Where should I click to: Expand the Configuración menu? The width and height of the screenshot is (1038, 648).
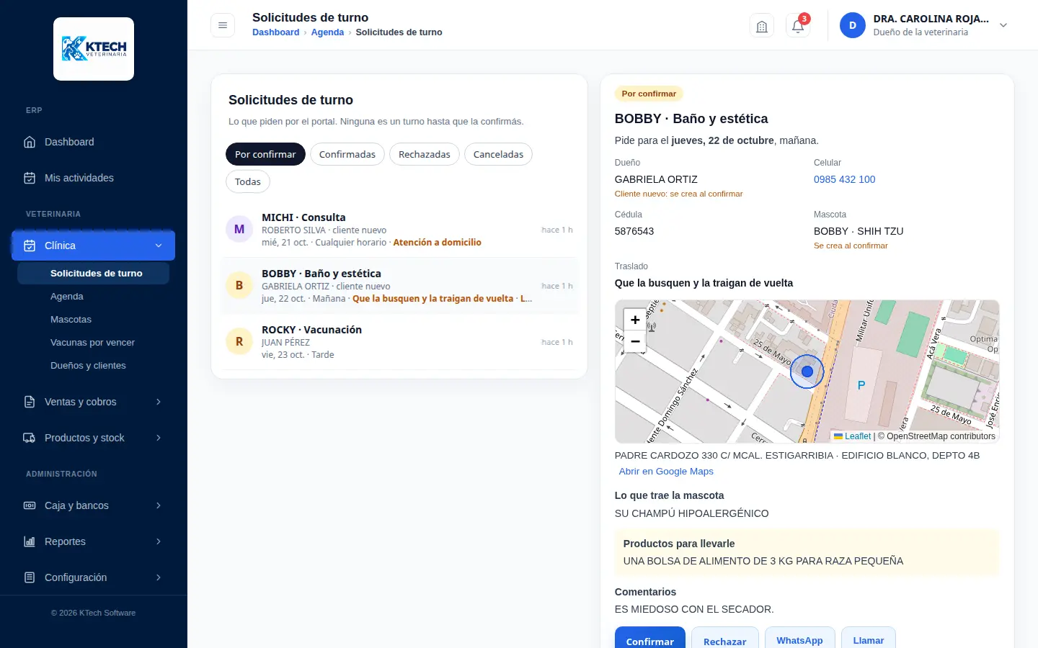[x=94, y=577]
